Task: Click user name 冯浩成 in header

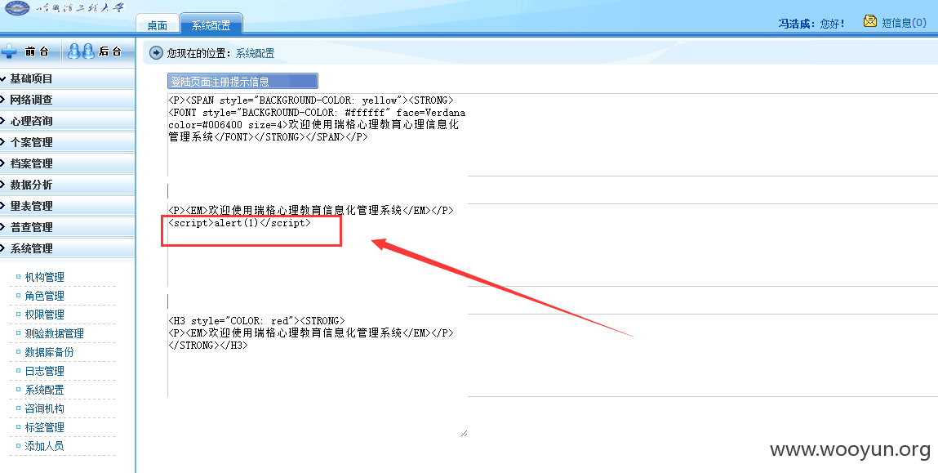Action: pos(794,24)
